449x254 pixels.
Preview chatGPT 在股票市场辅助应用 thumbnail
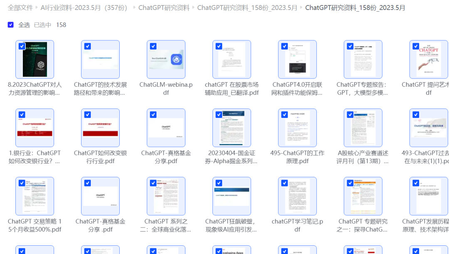(x=232, y=59)
